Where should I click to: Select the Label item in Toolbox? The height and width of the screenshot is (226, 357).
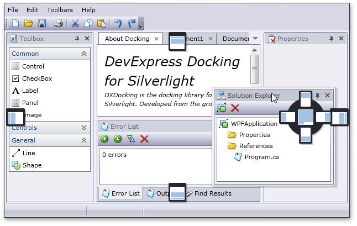point(50,91)
